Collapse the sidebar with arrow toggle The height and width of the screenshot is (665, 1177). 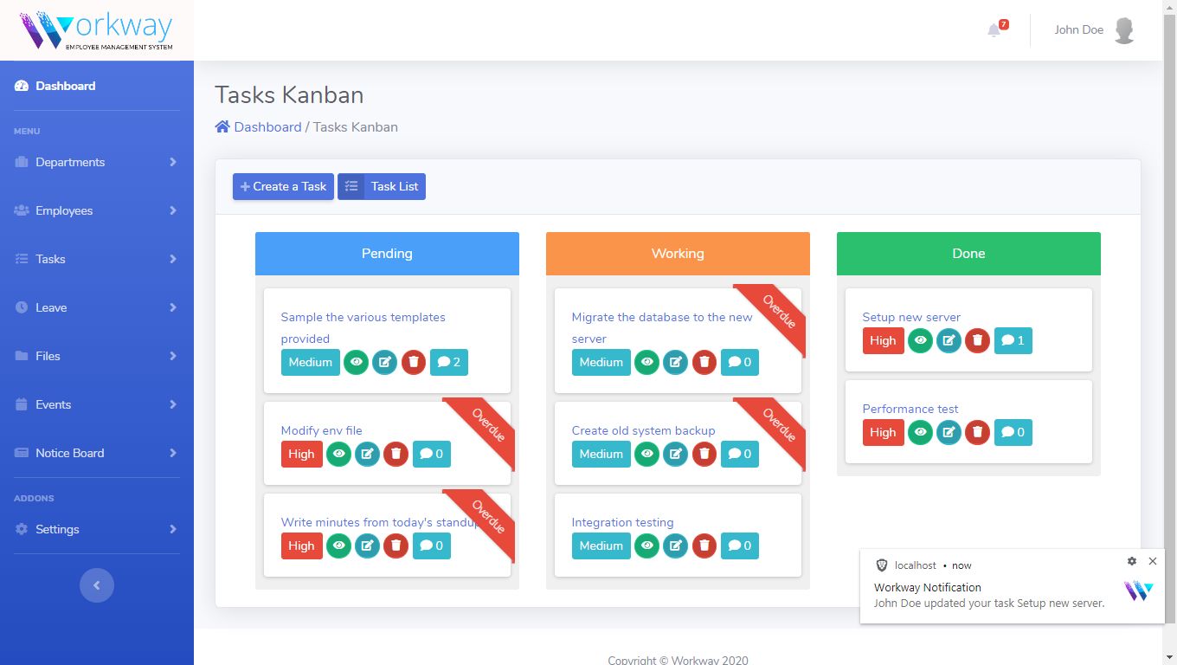point(97,585)
